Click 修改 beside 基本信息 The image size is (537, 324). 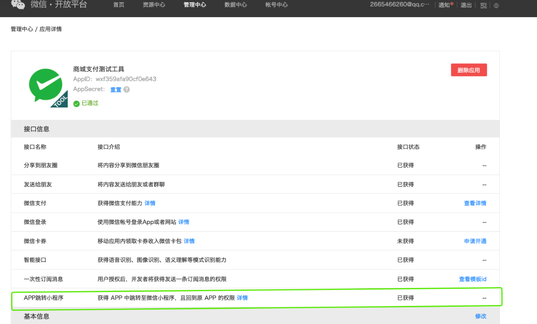[481, 316]
